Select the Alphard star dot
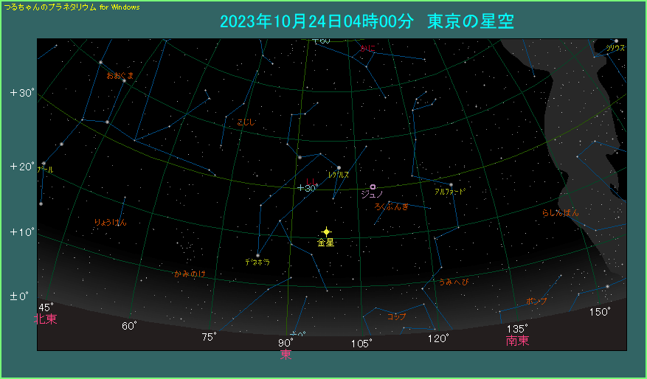The image size is (647, 379). pos(451,184)
